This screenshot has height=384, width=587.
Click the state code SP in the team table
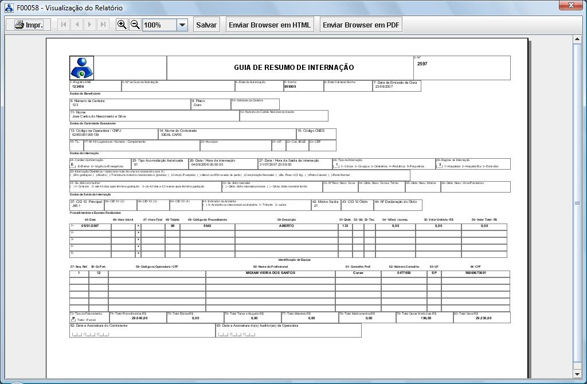point(434,273)
